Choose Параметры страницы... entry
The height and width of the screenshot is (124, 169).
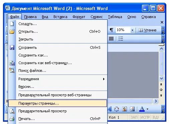point(58,103)
